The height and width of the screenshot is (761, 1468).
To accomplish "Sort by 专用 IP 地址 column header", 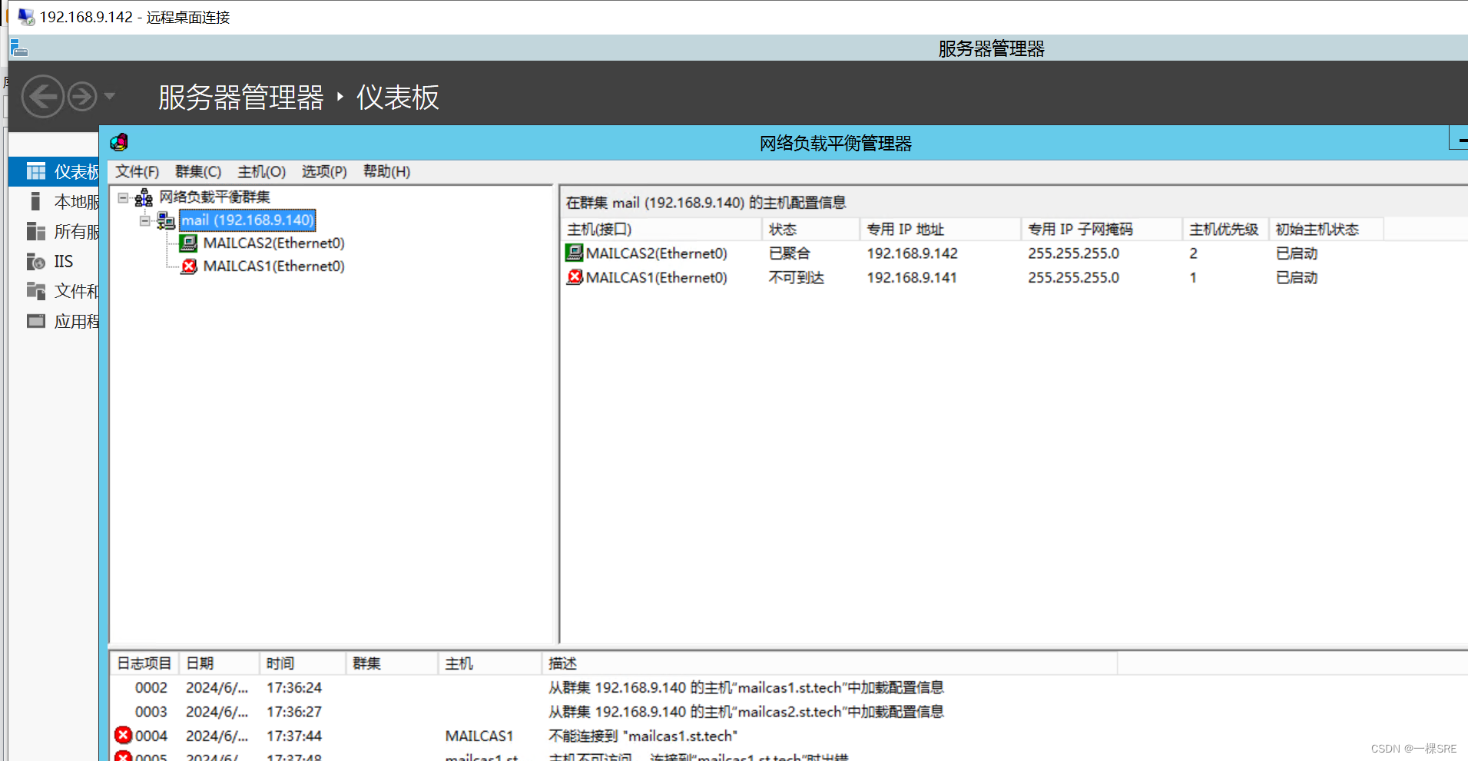I will [940, 229].
